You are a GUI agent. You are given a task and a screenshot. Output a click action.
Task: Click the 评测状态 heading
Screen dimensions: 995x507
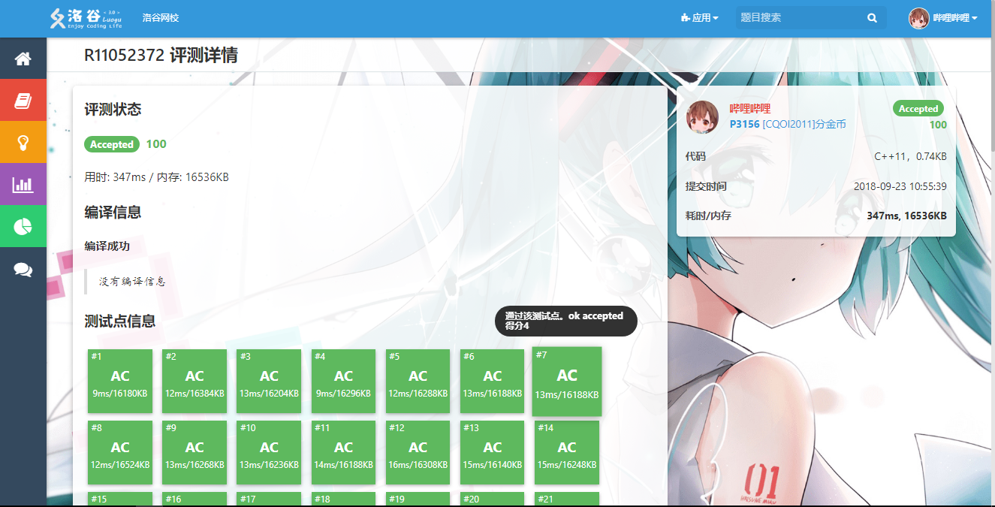pyautogui.click(x=113, y=110)
